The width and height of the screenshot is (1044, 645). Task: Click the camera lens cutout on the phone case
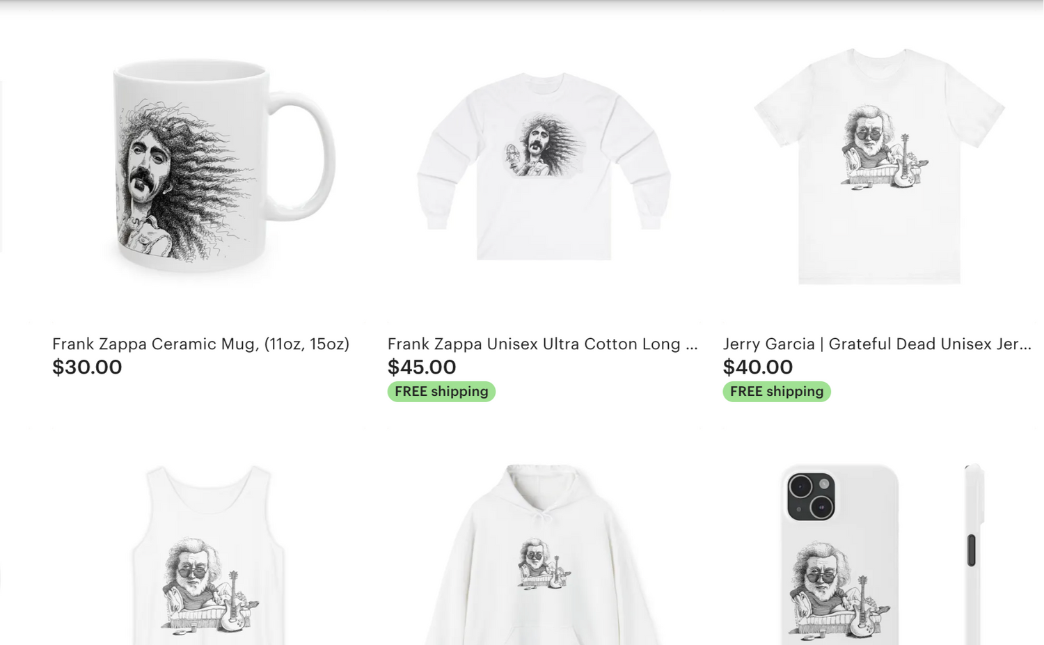(811, 497)
